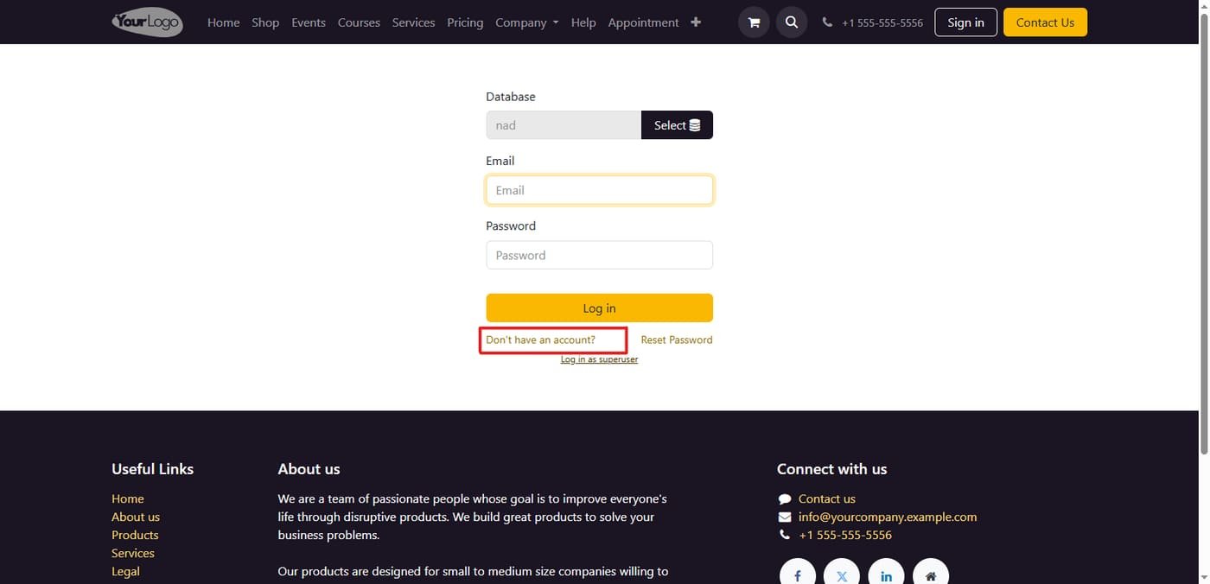Click the phone icon in footer

(785, 536)
